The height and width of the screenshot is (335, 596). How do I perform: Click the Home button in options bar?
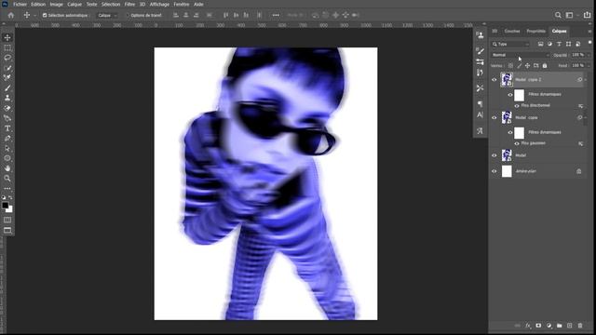10,15
